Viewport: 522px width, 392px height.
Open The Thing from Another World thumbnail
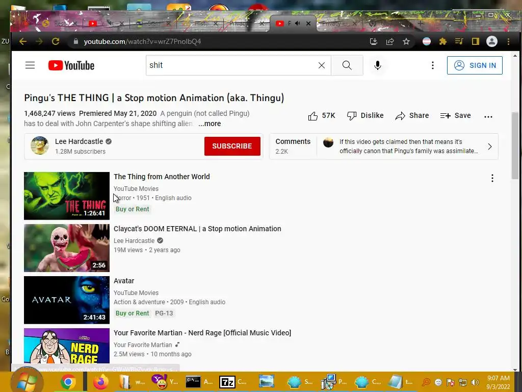(67, 195)
